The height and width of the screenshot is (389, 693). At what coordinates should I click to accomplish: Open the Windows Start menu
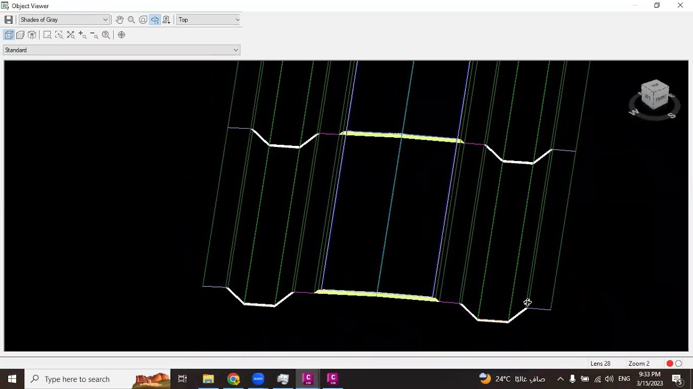tap(12, 379)
